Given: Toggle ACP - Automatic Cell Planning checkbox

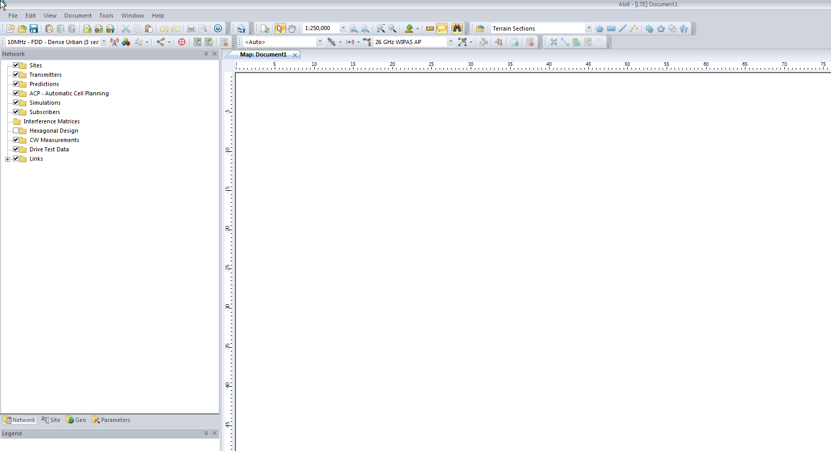Looking at the screenshot, I should click(x=16, y=93).
